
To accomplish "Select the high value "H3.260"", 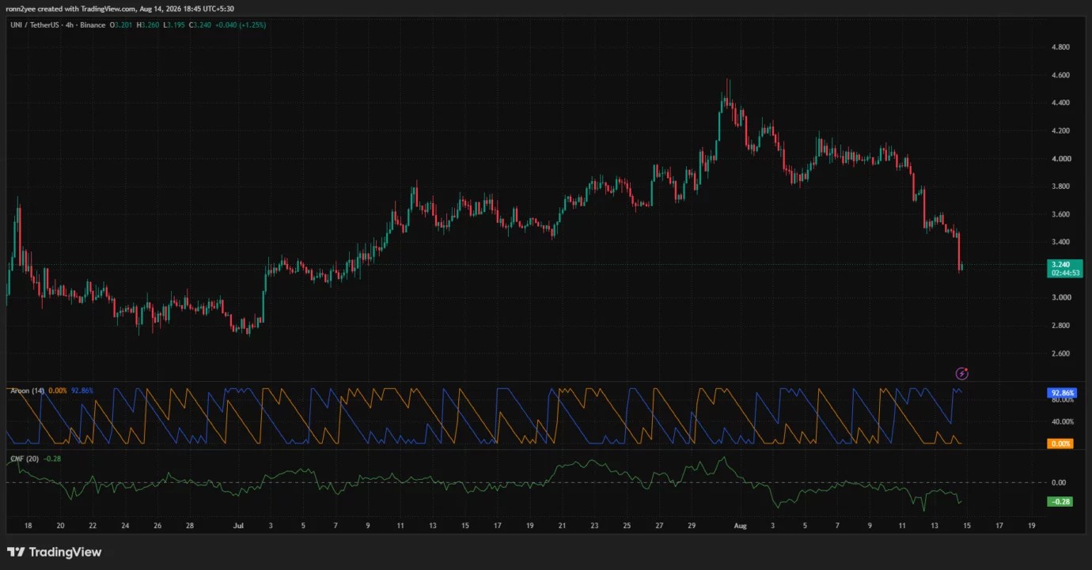I will 147,25.
